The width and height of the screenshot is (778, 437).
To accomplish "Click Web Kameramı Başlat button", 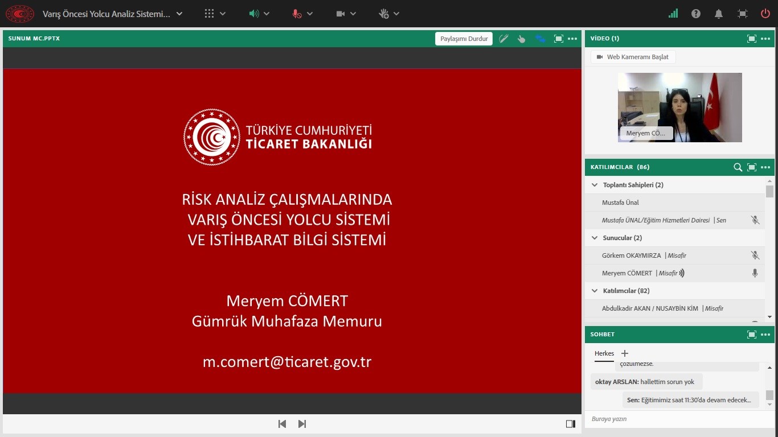I will 633,57.
